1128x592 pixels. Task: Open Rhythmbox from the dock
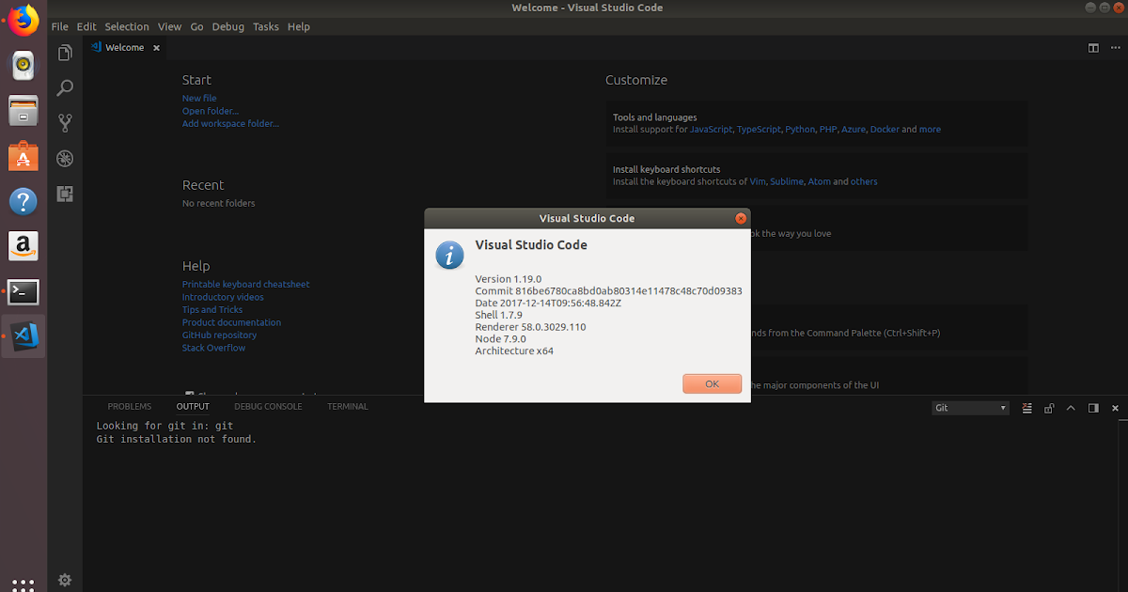[x=23, y=65]
